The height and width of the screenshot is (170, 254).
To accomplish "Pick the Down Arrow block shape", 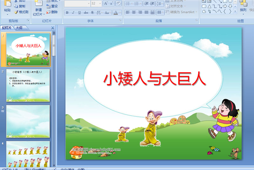I will click(x=230, y=6).
